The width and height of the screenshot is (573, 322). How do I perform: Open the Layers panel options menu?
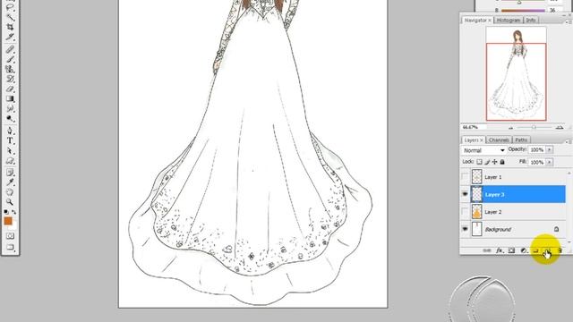569,141
